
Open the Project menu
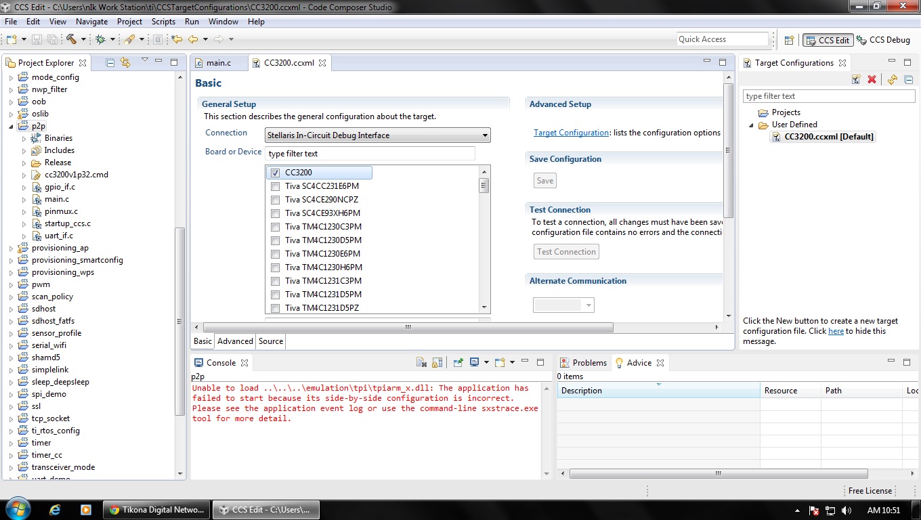click(129, 22)
